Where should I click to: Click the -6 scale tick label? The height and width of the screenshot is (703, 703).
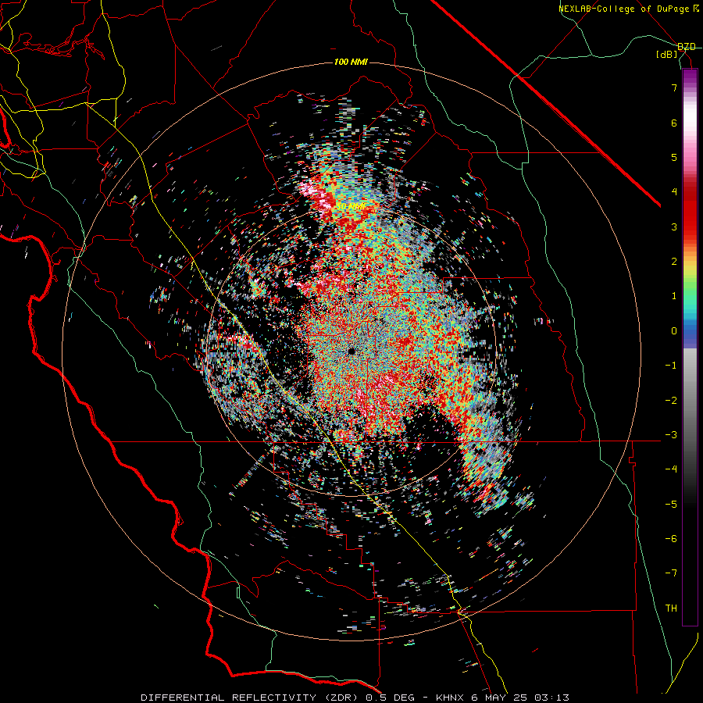[x=671, y=539]
